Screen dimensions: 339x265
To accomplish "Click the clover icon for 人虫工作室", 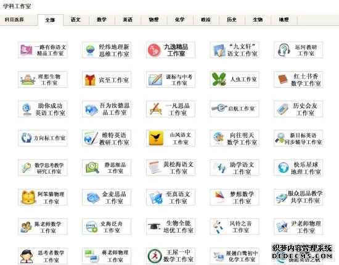I will pyautogui.click(x=219, y=79).
